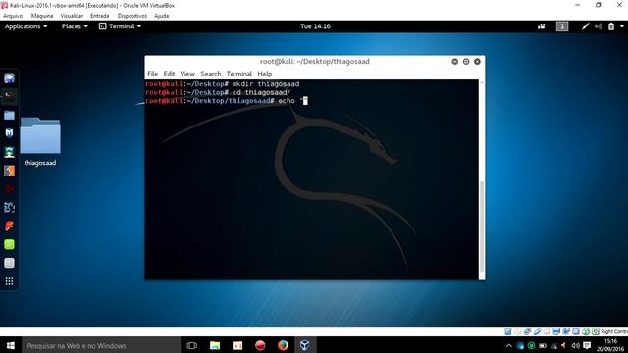The height and width of the screenshot is (353, 628).
Task: Open the Entrada menu in VirtualBox
Action: pos(100,16)
